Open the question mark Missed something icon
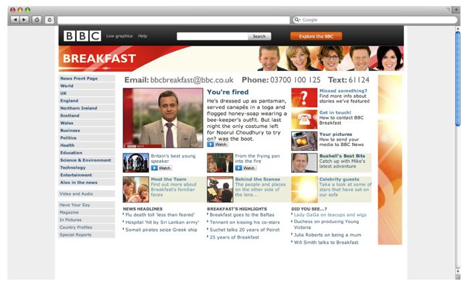468x292 pixels. [304, 98]
